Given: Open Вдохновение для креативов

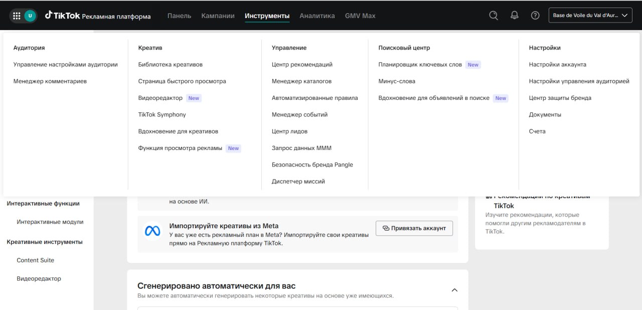Looking at the screenshot, I should 178,131.
